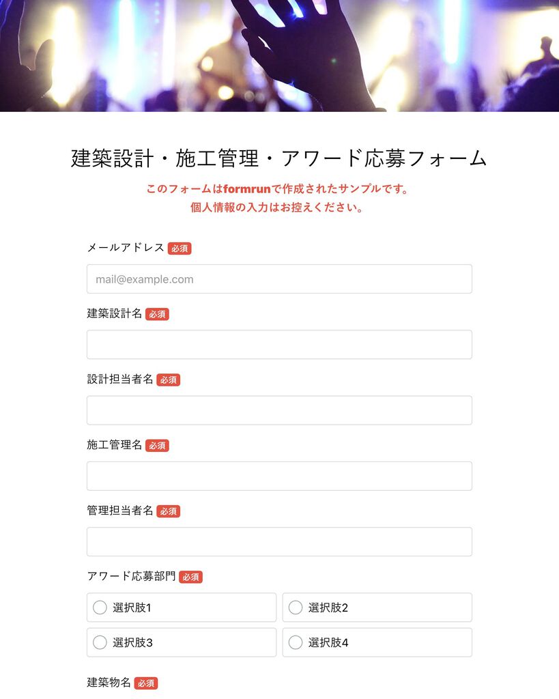Focus the 建築設計名 text field

[x=279, y=345]
